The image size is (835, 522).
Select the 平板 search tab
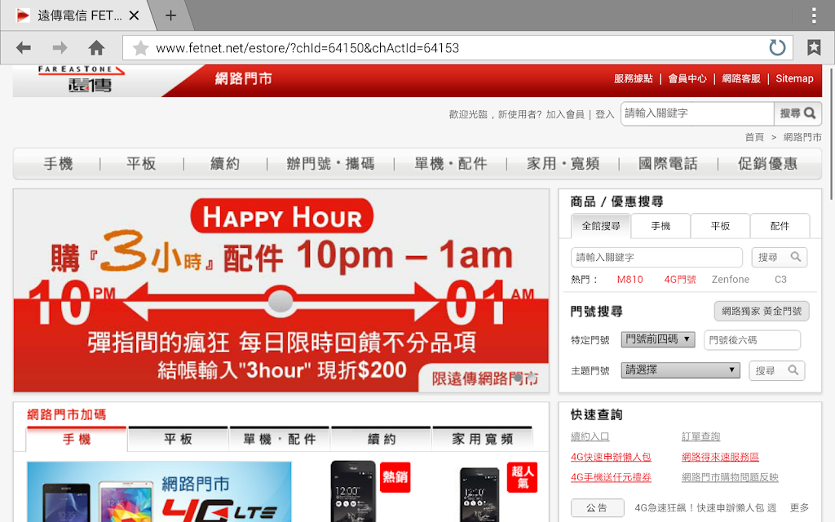[x=721, y=226]
